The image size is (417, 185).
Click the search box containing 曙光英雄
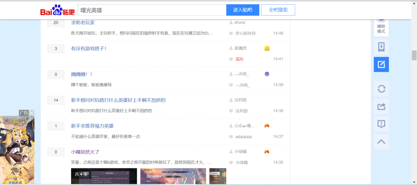click(x=152, y=10)
